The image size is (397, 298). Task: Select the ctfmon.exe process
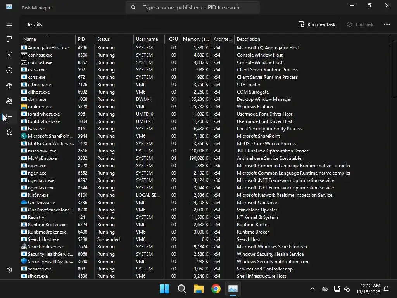(205, 84)
